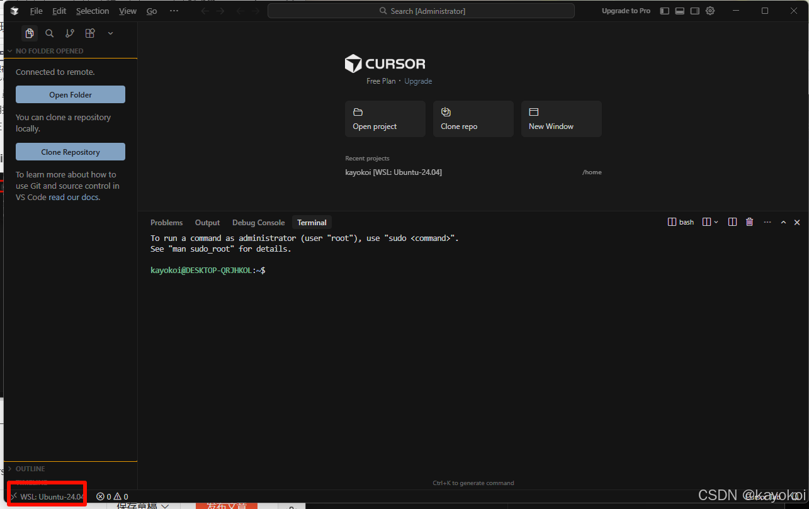The width and height of the screenshot is (809, 509).
Task: Open the Explorer view in sidebar
Action: click(x=30, y=33)
